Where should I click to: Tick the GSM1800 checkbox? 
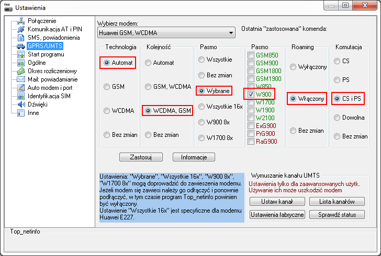(x=251, y=71)
